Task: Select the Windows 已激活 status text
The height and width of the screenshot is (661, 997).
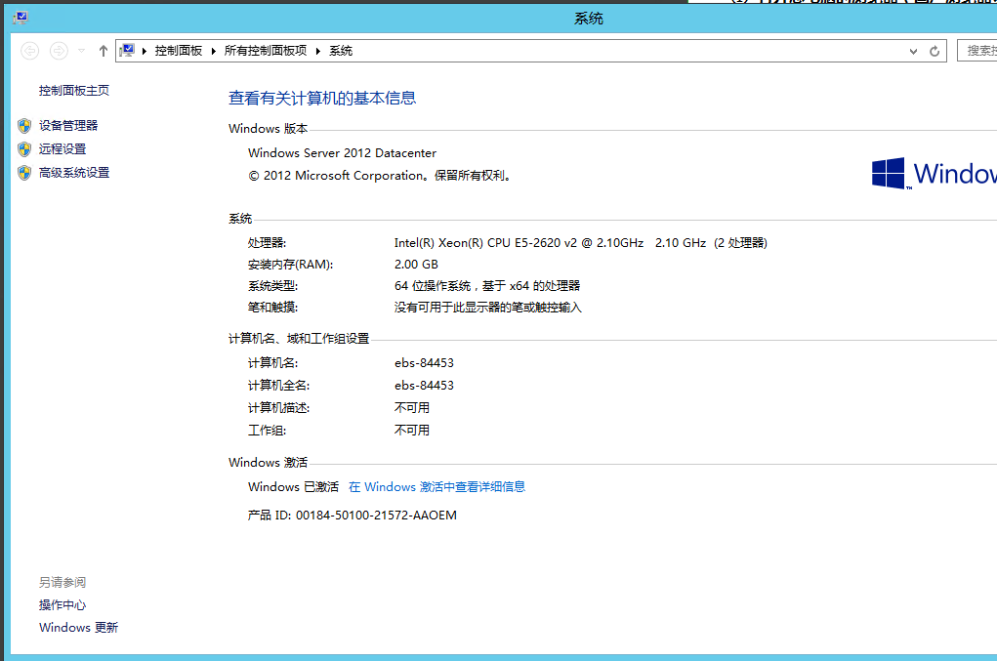Action: [x=293, y=487]
